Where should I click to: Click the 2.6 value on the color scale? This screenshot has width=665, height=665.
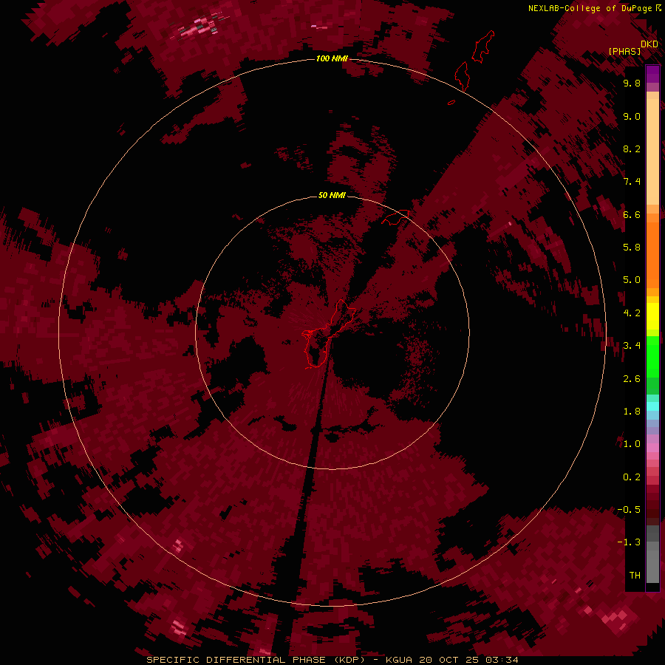(632, 378)
